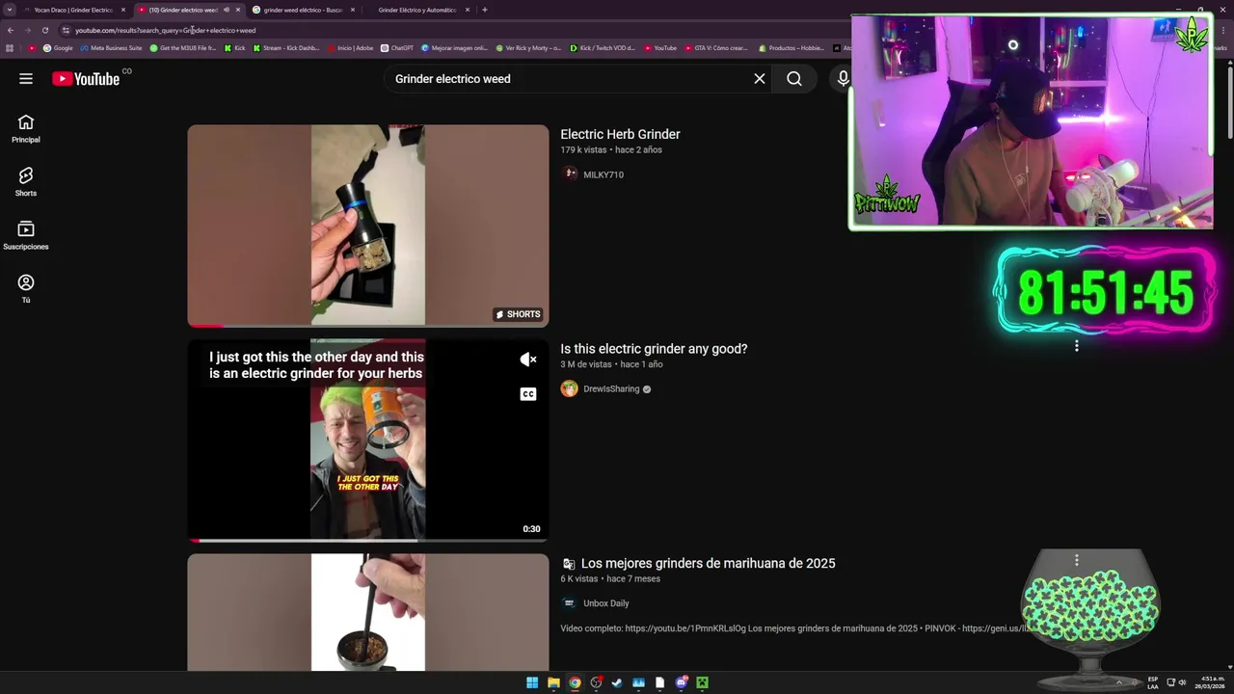The height and width of the screenshot is (694, 1234).
Task: Open Principal in the YouTube sidebar
Action: pyautogui.click(x=26, y=128)
